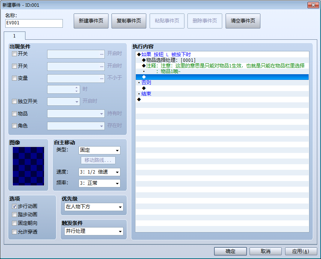Select the 物品选择处理：[0001] command line
The width and height of the screenshot is (321, 259).
coord(222,60)
